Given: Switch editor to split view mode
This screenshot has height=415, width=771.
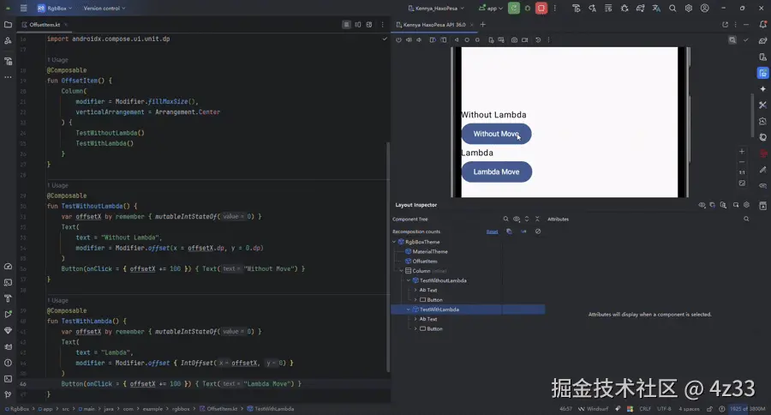Looking at the screenshot, I should click(x=358, y=25).
